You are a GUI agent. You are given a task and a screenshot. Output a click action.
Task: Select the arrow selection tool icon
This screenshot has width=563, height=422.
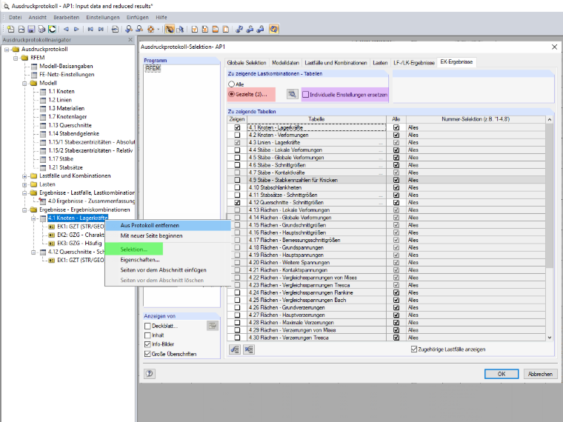point(180,29)
